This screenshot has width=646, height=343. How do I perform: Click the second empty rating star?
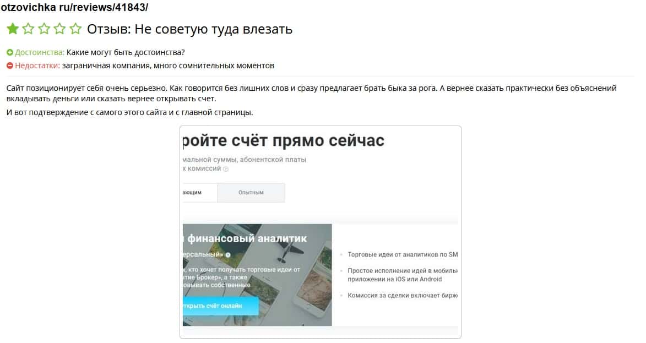(x=29, y=29)
